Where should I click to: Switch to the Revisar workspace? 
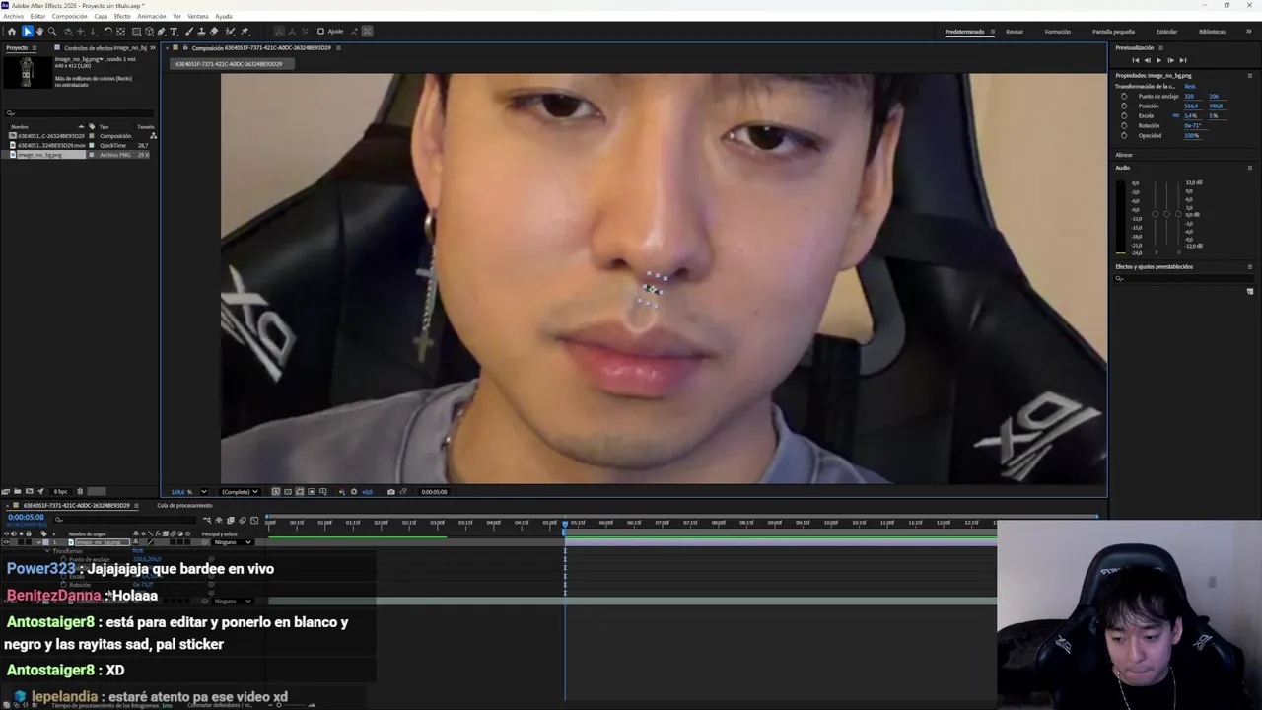1015,32
